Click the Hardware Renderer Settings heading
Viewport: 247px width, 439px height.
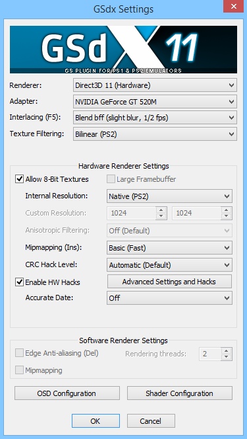tap(124, 166)
